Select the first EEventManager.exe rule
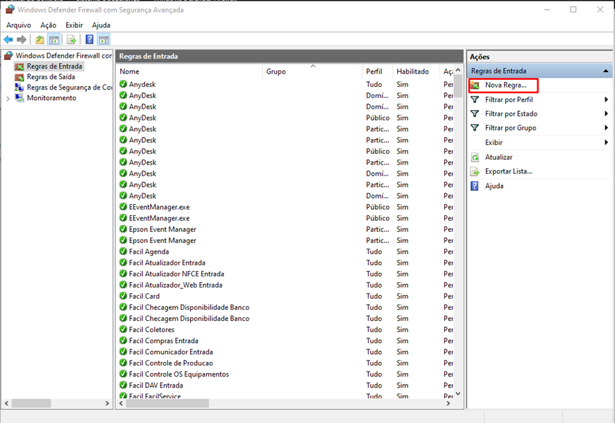This screenshot has height=423, width=615. (285, 207)
